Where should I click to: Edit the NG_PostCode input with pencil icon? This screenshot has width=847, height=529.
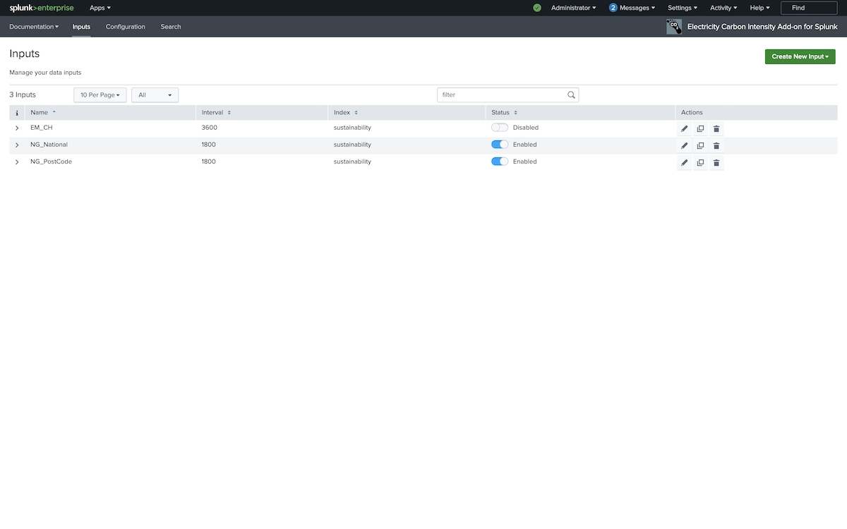pos(684,162)
